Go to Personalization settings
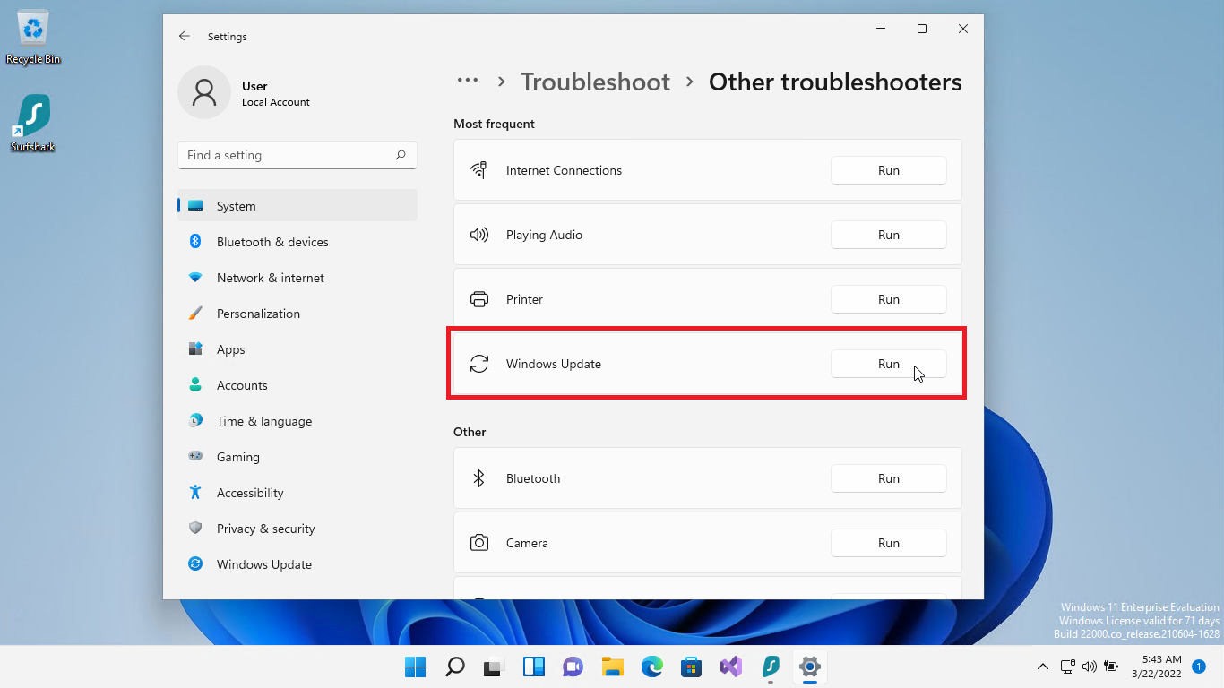Image resolution: width=1224 pixels, height=688 pixels. click(x=297, y=314)
